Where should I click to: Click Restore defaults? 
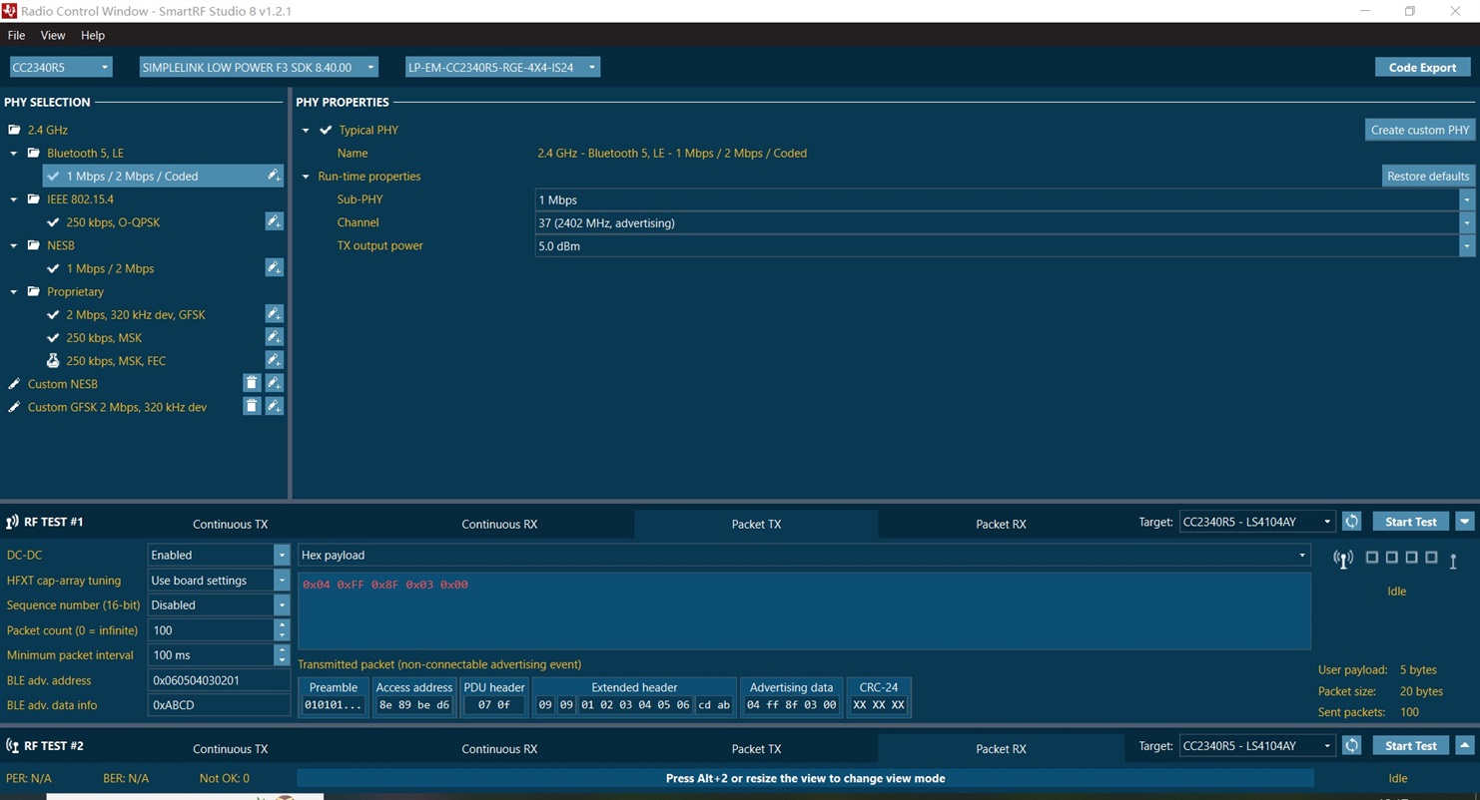(x=1427, y=176)
